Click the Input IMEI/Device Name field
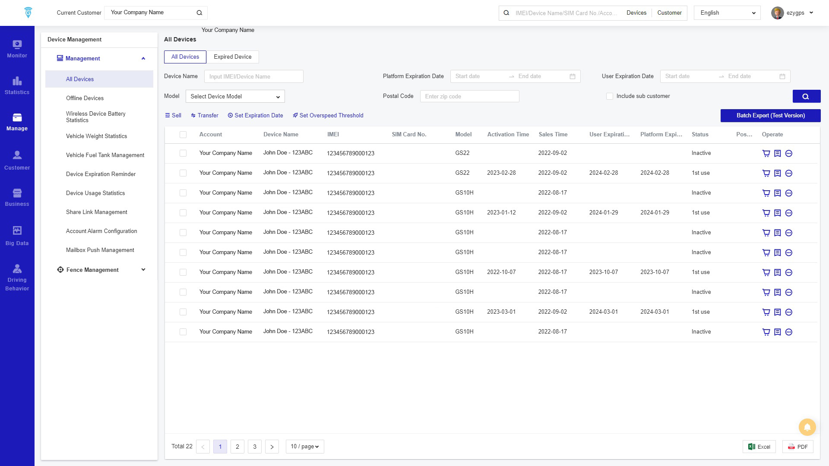 point(253,76)
